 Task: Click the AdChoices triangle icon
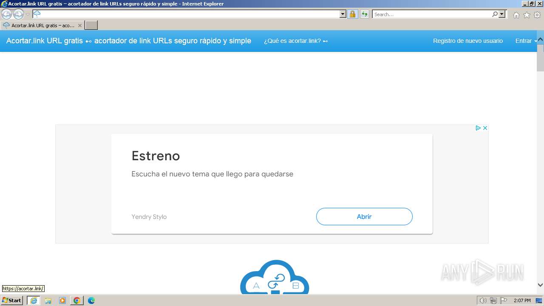point(478,128)
